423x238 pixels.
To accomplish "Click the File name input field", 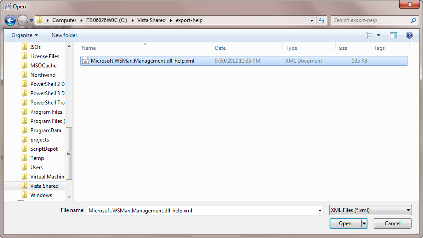I will click(x=201, y=210).
